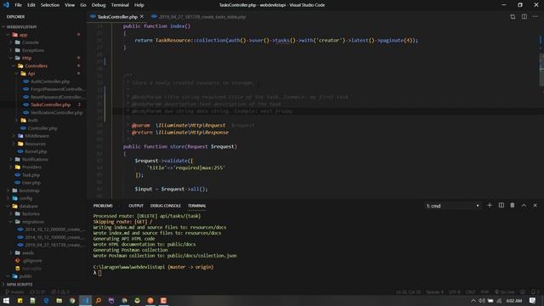This screenshot has height=306, width=544.
Task: Expand the NPM SCRIPTS section
Action: point(19,284)
